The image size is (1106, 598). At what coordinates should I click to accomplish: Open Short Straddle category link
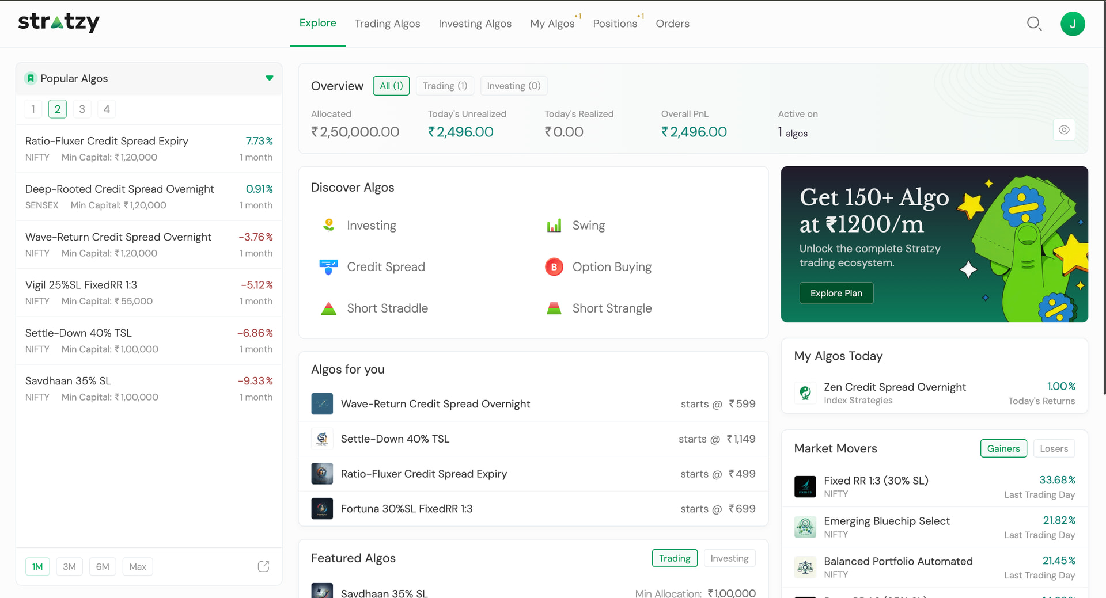(x=387, y=308)
